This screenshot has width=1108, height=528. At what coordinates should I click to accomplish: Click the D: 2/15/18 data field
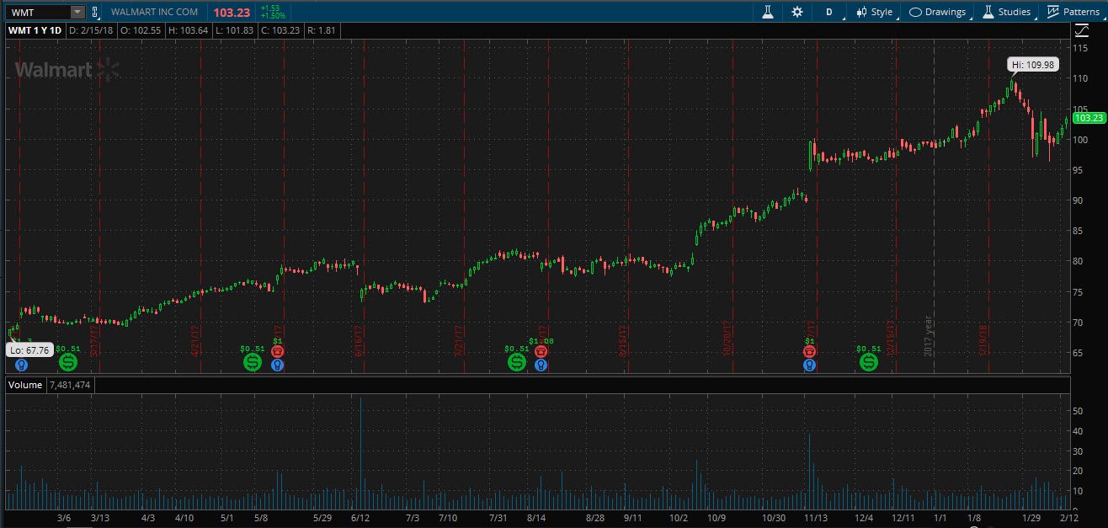tap(90, 30)
